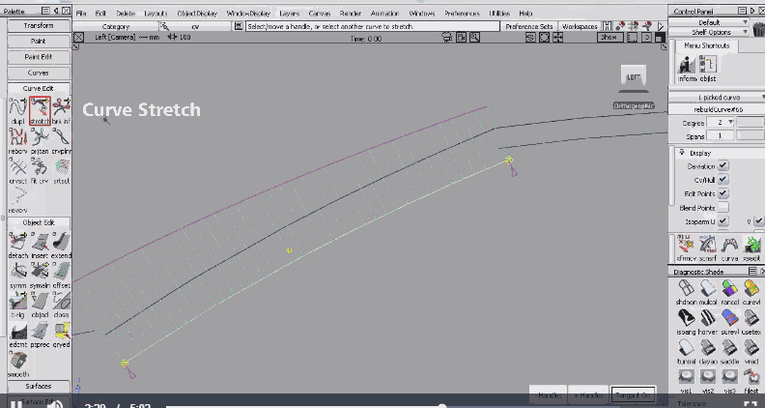
Task: Click the trash can shelf icon
Action: tap(758, 27)
